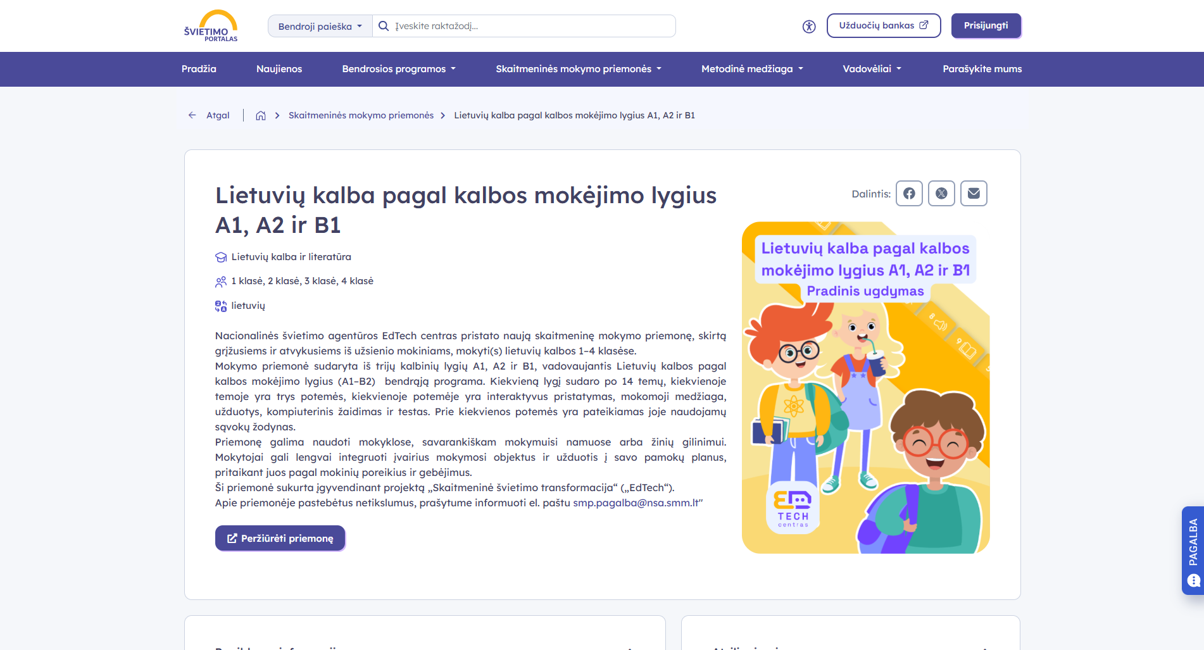Expand the Skaitmeninės mokymo priemonės menu
Screen dimensions: 1204x650
pos(579,69)
